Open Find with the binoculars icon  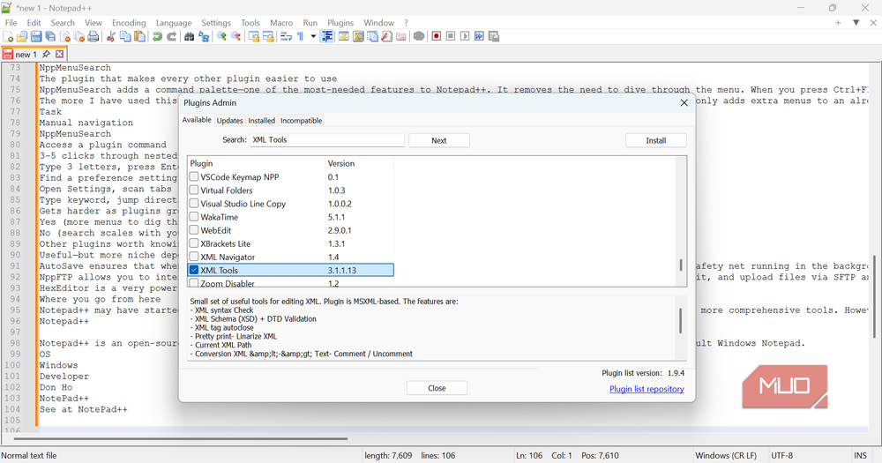190,36
